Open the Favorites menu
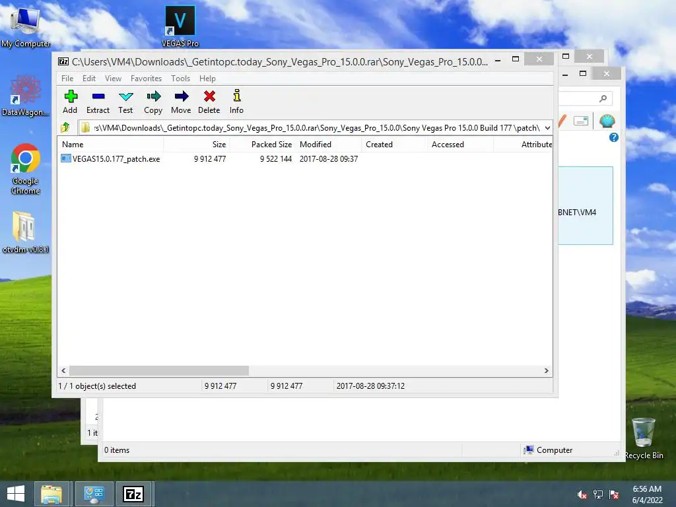Viewport: 676px width, 507px height. 146,79
